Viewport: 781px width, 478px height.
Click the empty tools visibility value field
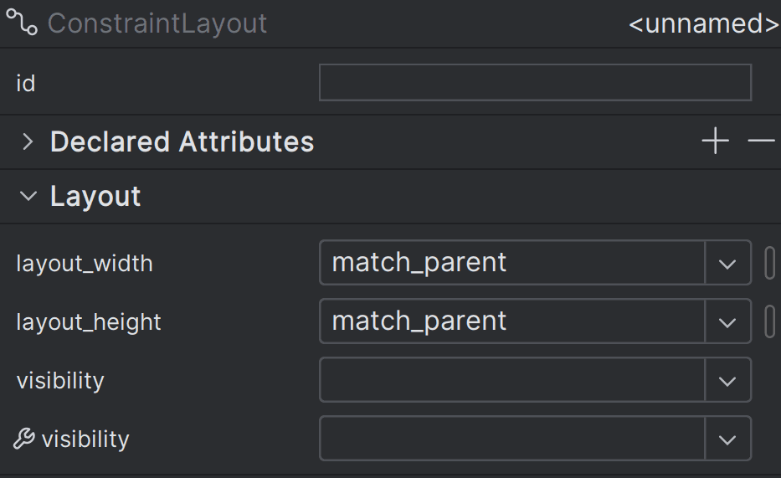[512, 439]
